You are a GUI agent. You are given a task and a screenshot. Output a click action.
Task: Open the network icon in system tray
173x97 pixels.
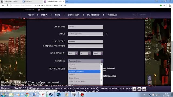(157, 95)
